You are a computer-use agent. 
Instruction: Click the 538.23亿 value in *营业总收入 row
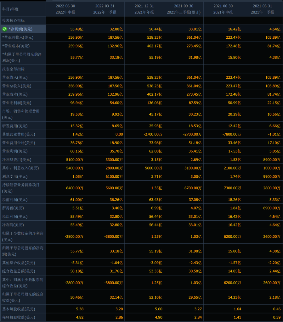[x=154, y=38]
